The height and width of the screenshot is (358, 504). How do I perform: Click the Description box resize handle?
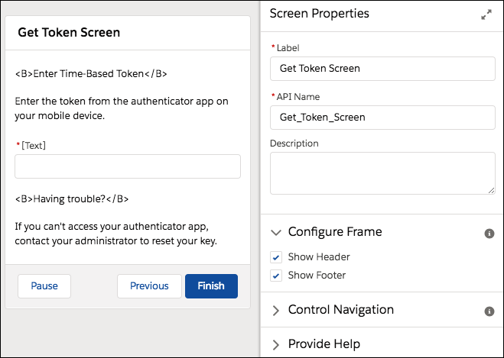(491, 190)
